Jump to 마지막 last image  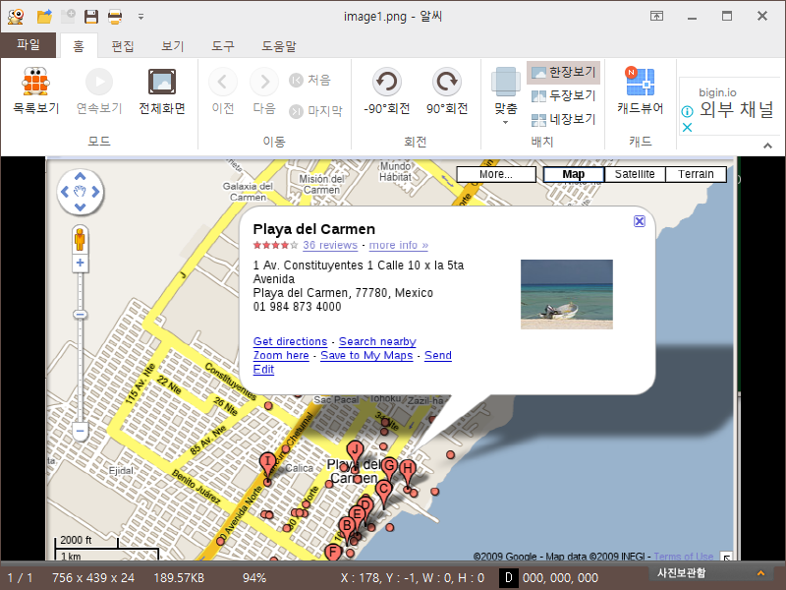[315, 111]
